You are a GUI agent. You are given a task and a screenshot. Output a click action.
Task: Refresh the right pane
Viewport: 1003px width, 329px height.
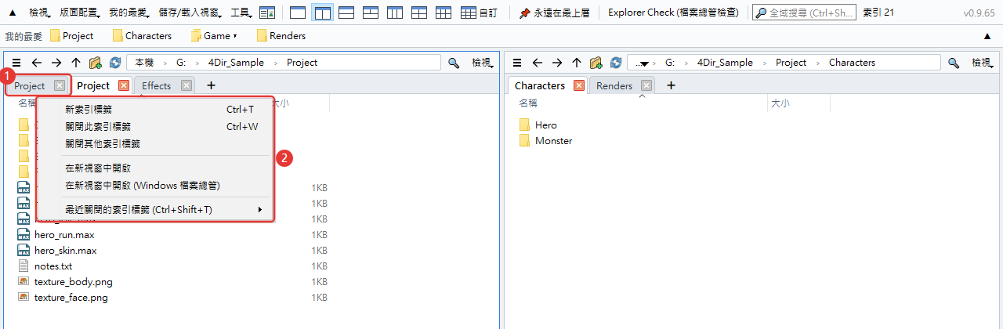pyautogui.click(x=616, y=63)
